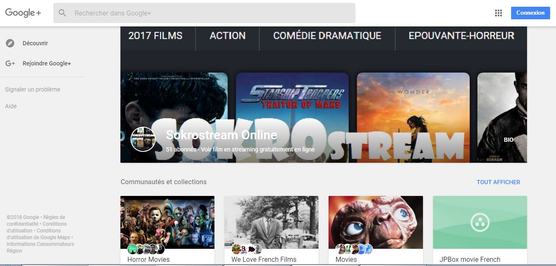Click the Découvrir compass icon
Image resolution: width=556 pixels, height=266 pixels.
coord(10,43)
